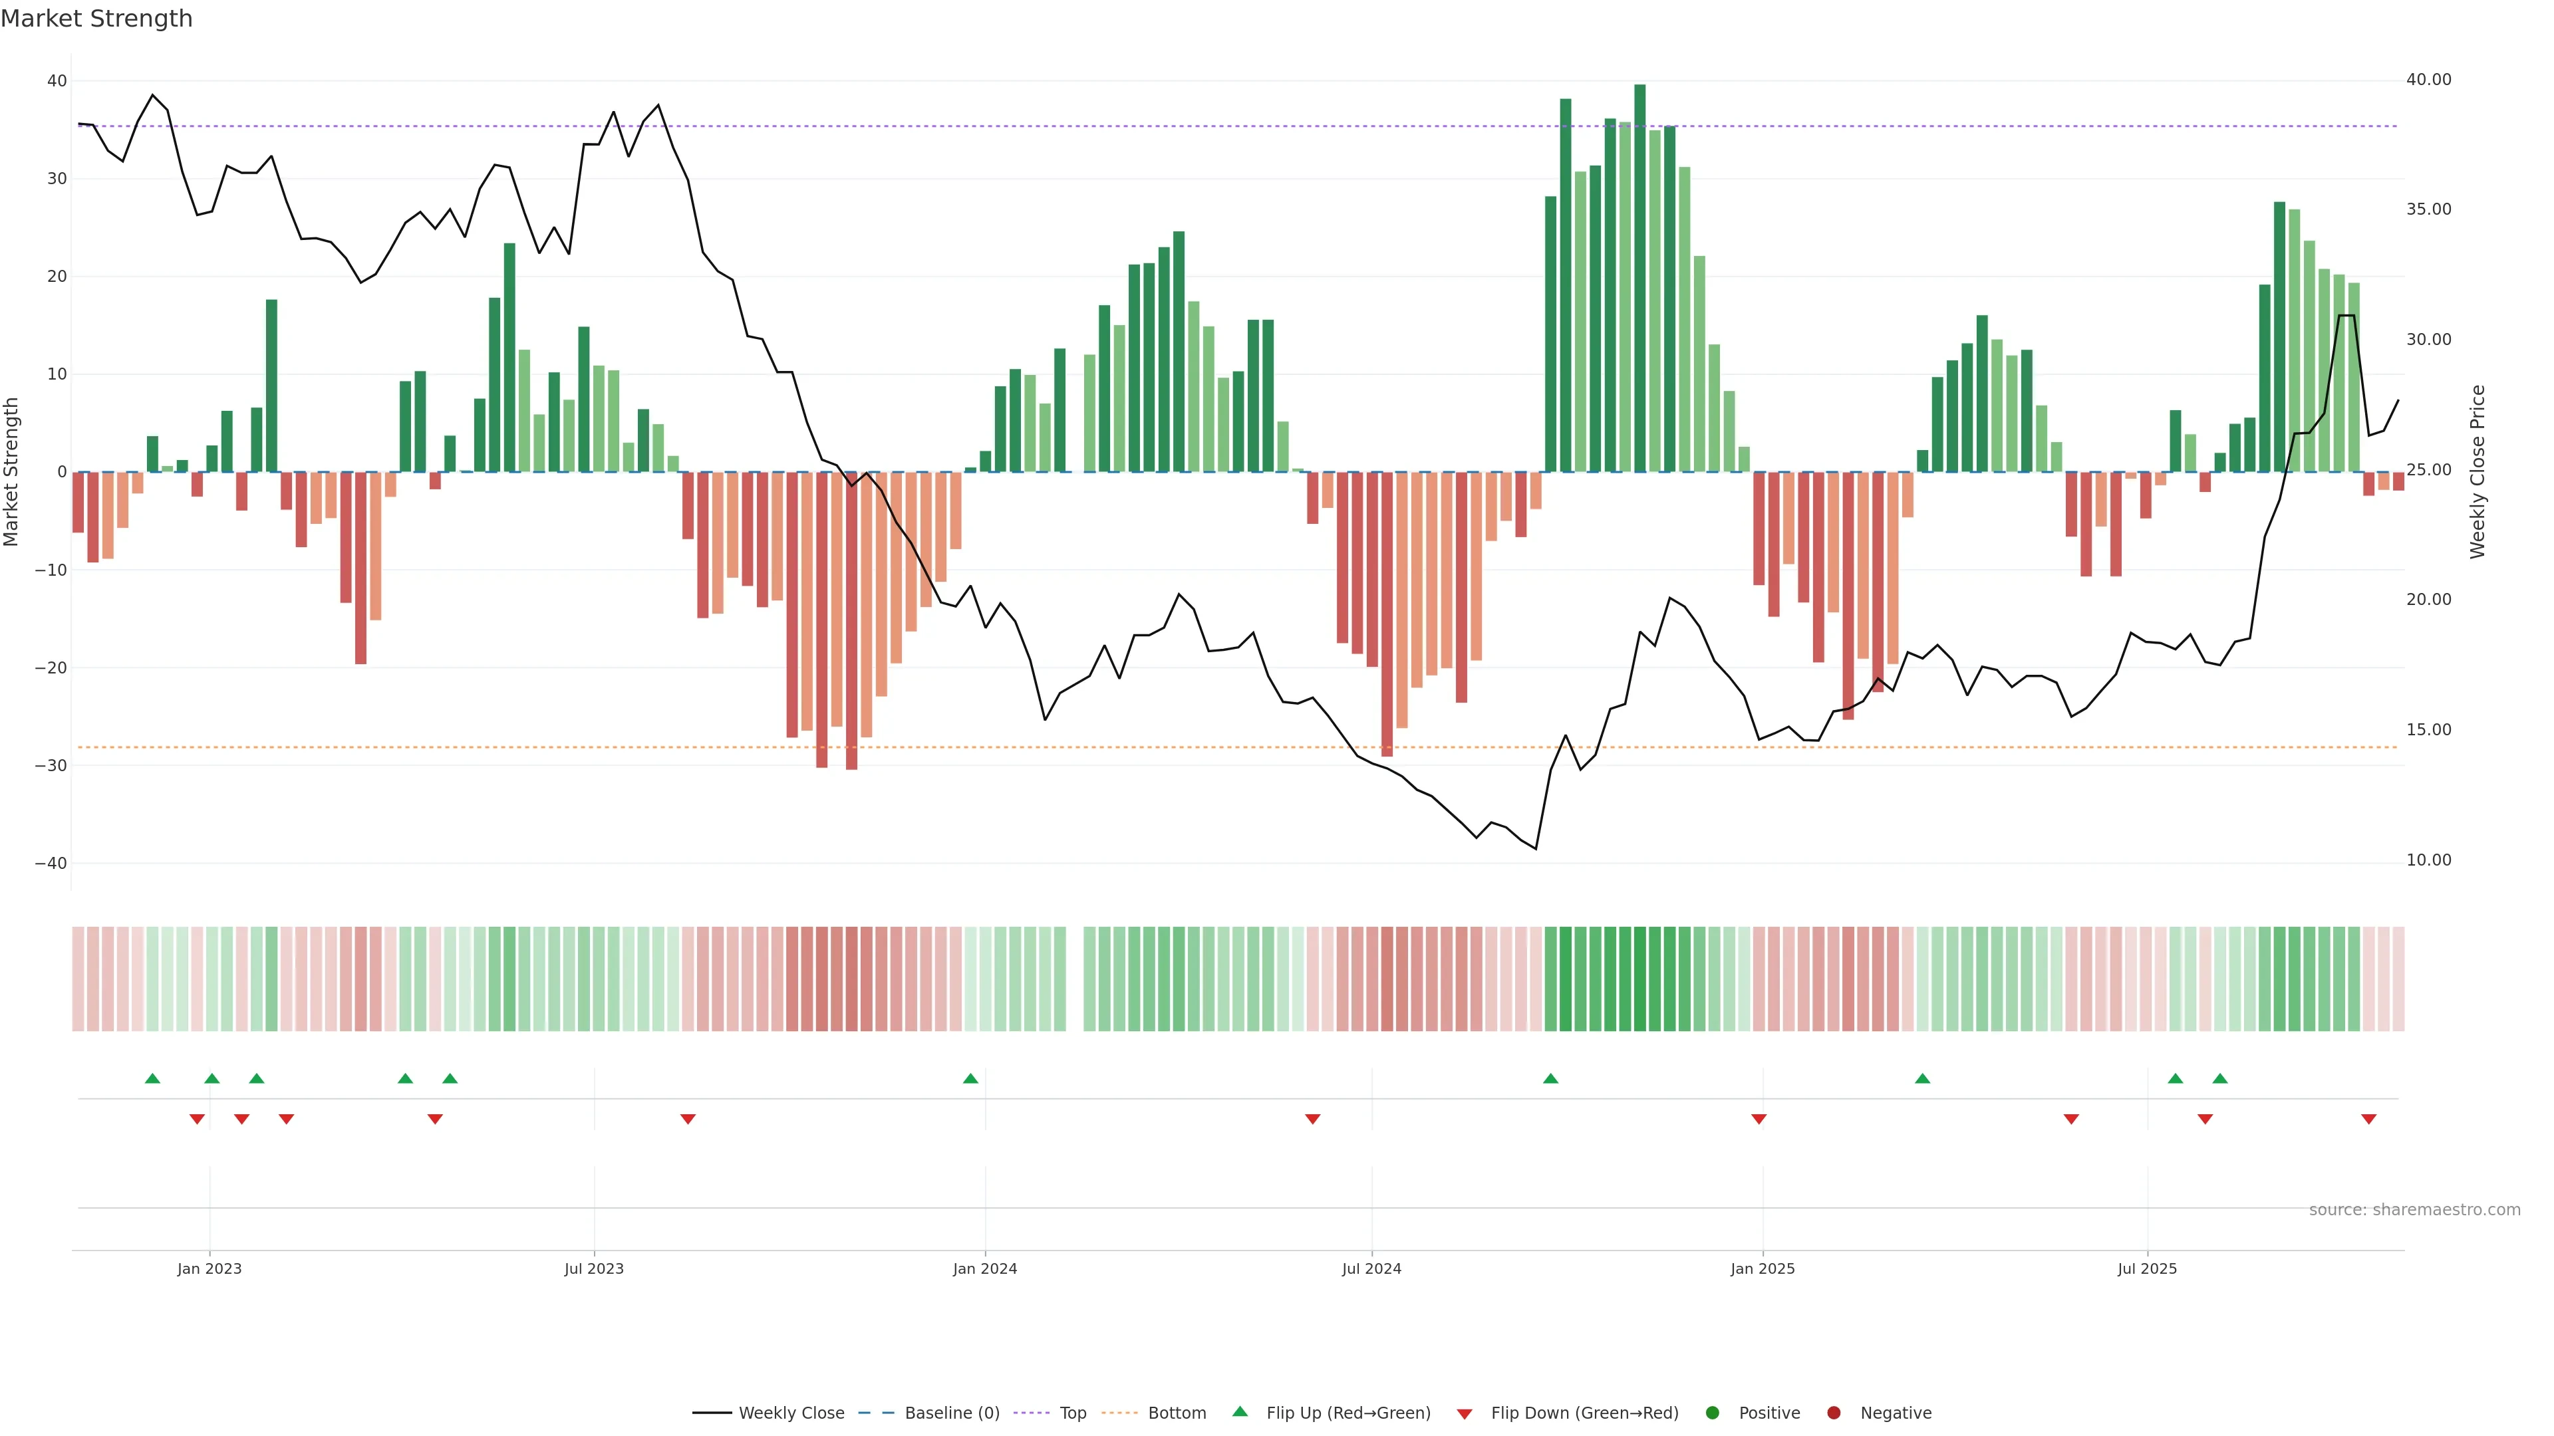Image resolution: width=2554 pixels, height=1436 pixels.
Task: Click the flip-up triangle nearest Jan 2024
Action: pyautogui.click(x=970, y=1078)
